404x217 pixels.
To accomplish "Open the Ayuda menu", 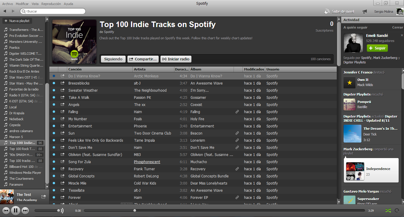I will 68,4.
